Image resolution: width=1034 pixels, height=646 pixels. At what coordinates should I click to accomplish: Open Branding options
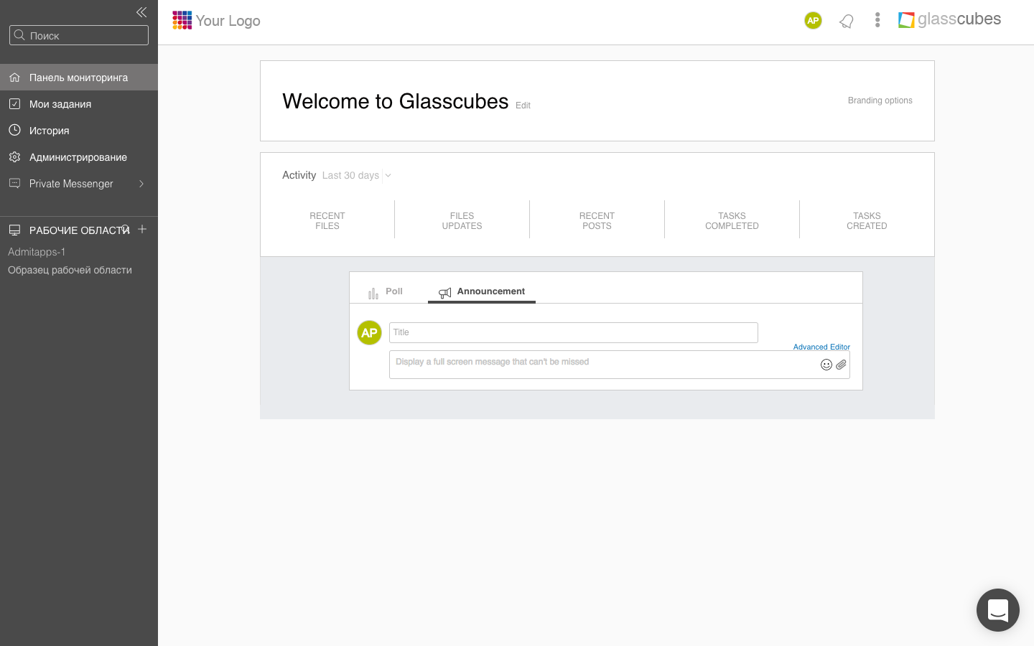(x=880, y=100)
